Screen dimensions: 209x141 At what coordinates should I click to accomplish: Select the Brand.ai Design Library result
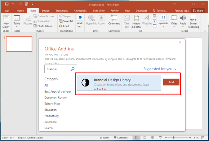point(119,83)
